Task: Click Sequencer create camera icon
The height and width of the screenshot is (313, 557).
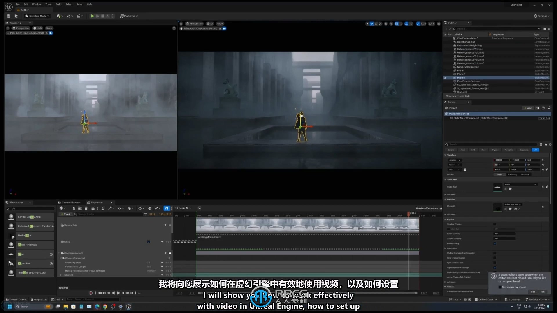Action: (86, 208)
